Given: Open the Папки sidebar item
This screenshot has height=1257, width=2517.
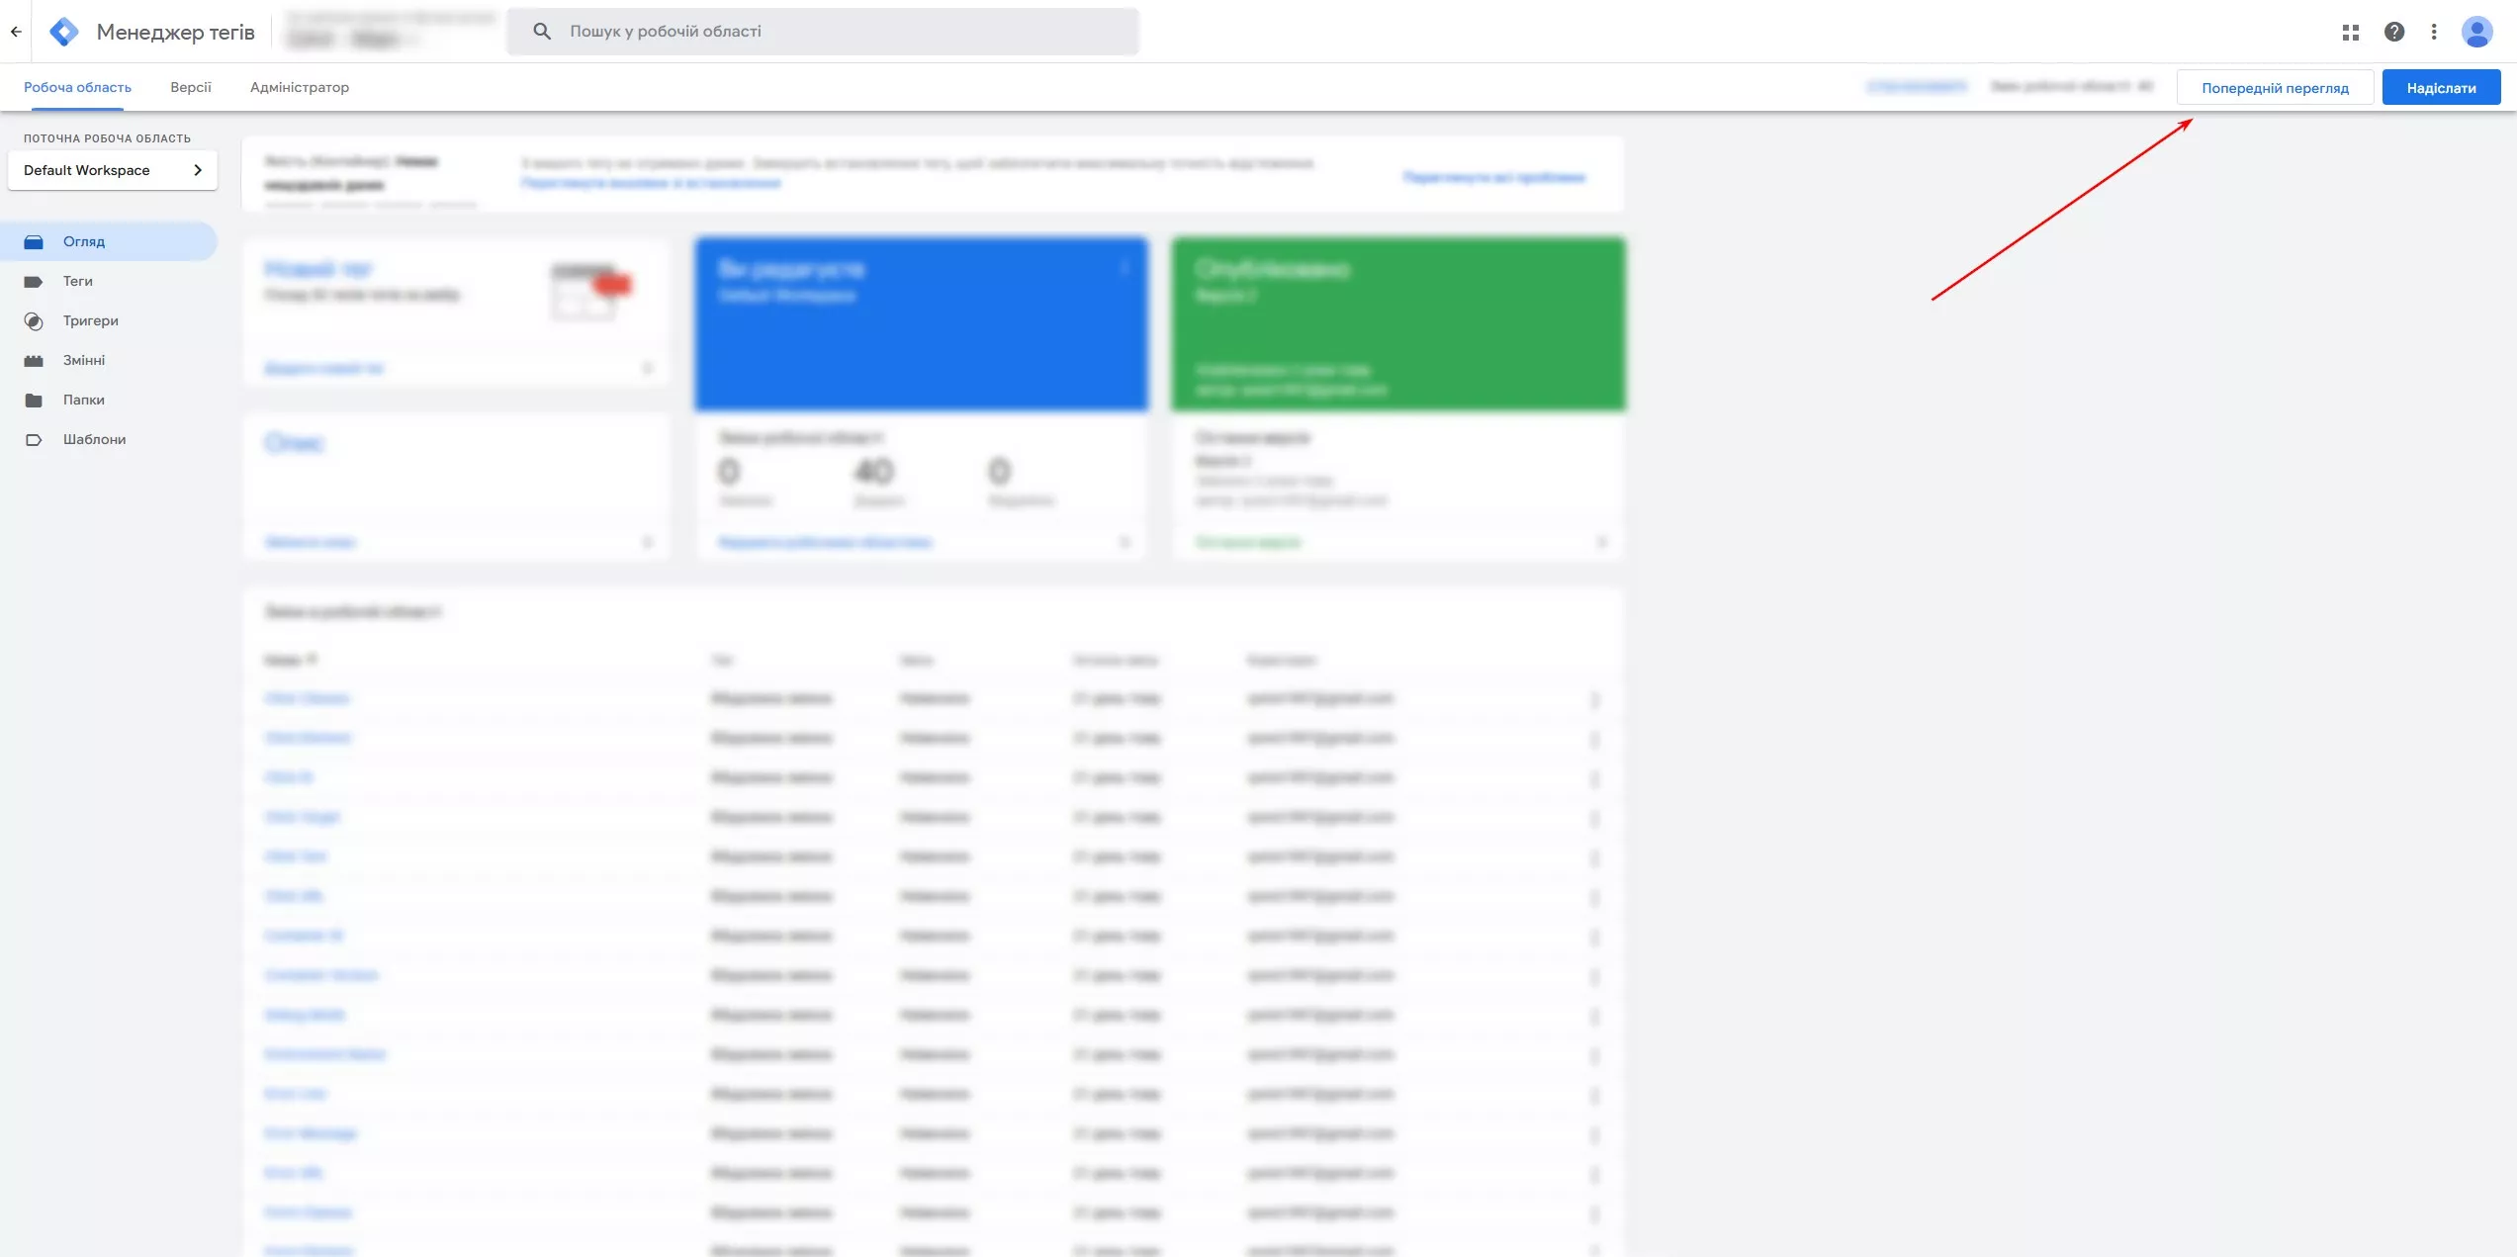Looking at the screenshot, I should [109, 400].
